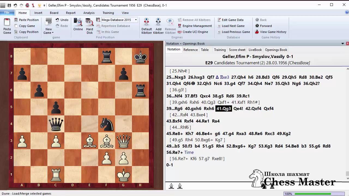Start the Default Kibitzer engine
This screenshot has width=349, height=196.
pyautogui.click(x=146, y=23)
